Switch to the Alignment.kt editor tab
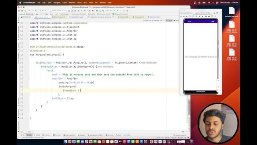The width and height of the screenshot is (257, 145). click(x=124, y=17)
